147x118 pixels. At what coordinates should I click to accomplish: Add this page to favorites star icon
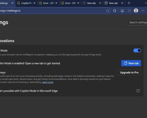(x=107, y=11)
